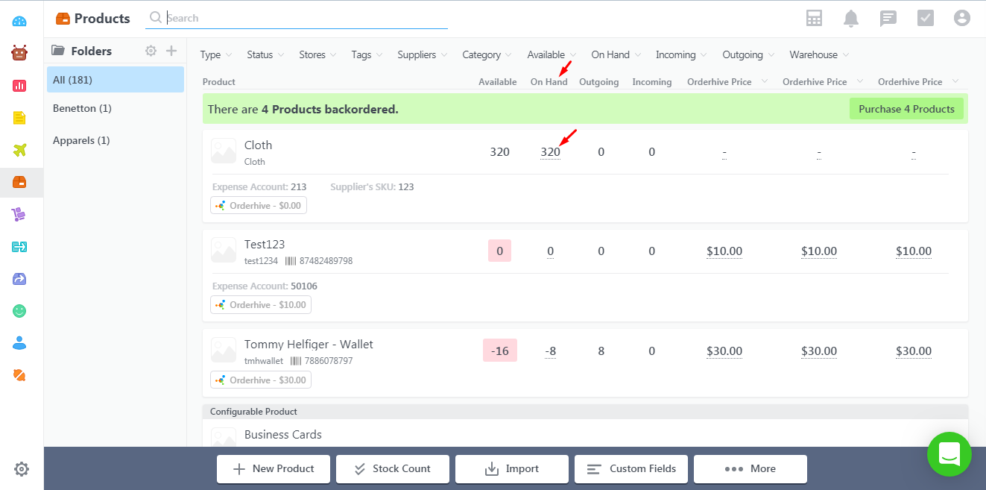Screen dimensions: 986x490
Task: Expand the Outgoing filter dropdown
Action: (x=749, y=54)
